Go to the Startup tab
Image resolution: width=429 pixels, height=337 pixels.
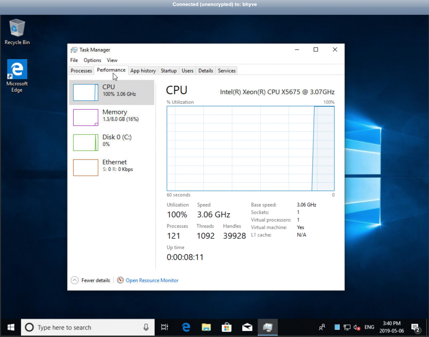(x=169, y=71)
